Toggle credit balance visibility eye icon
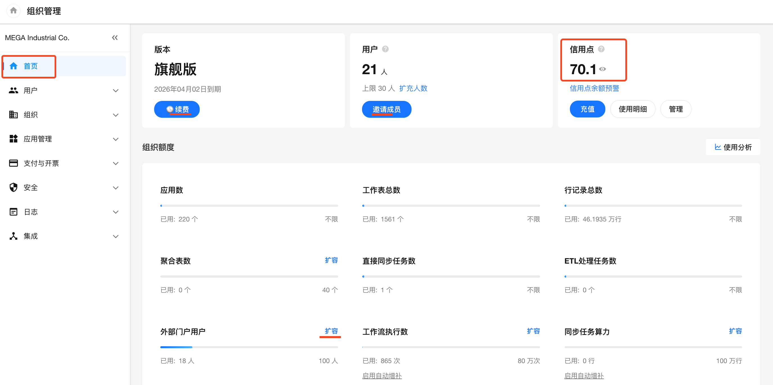The image size is (773, 385). pos(602,69)
